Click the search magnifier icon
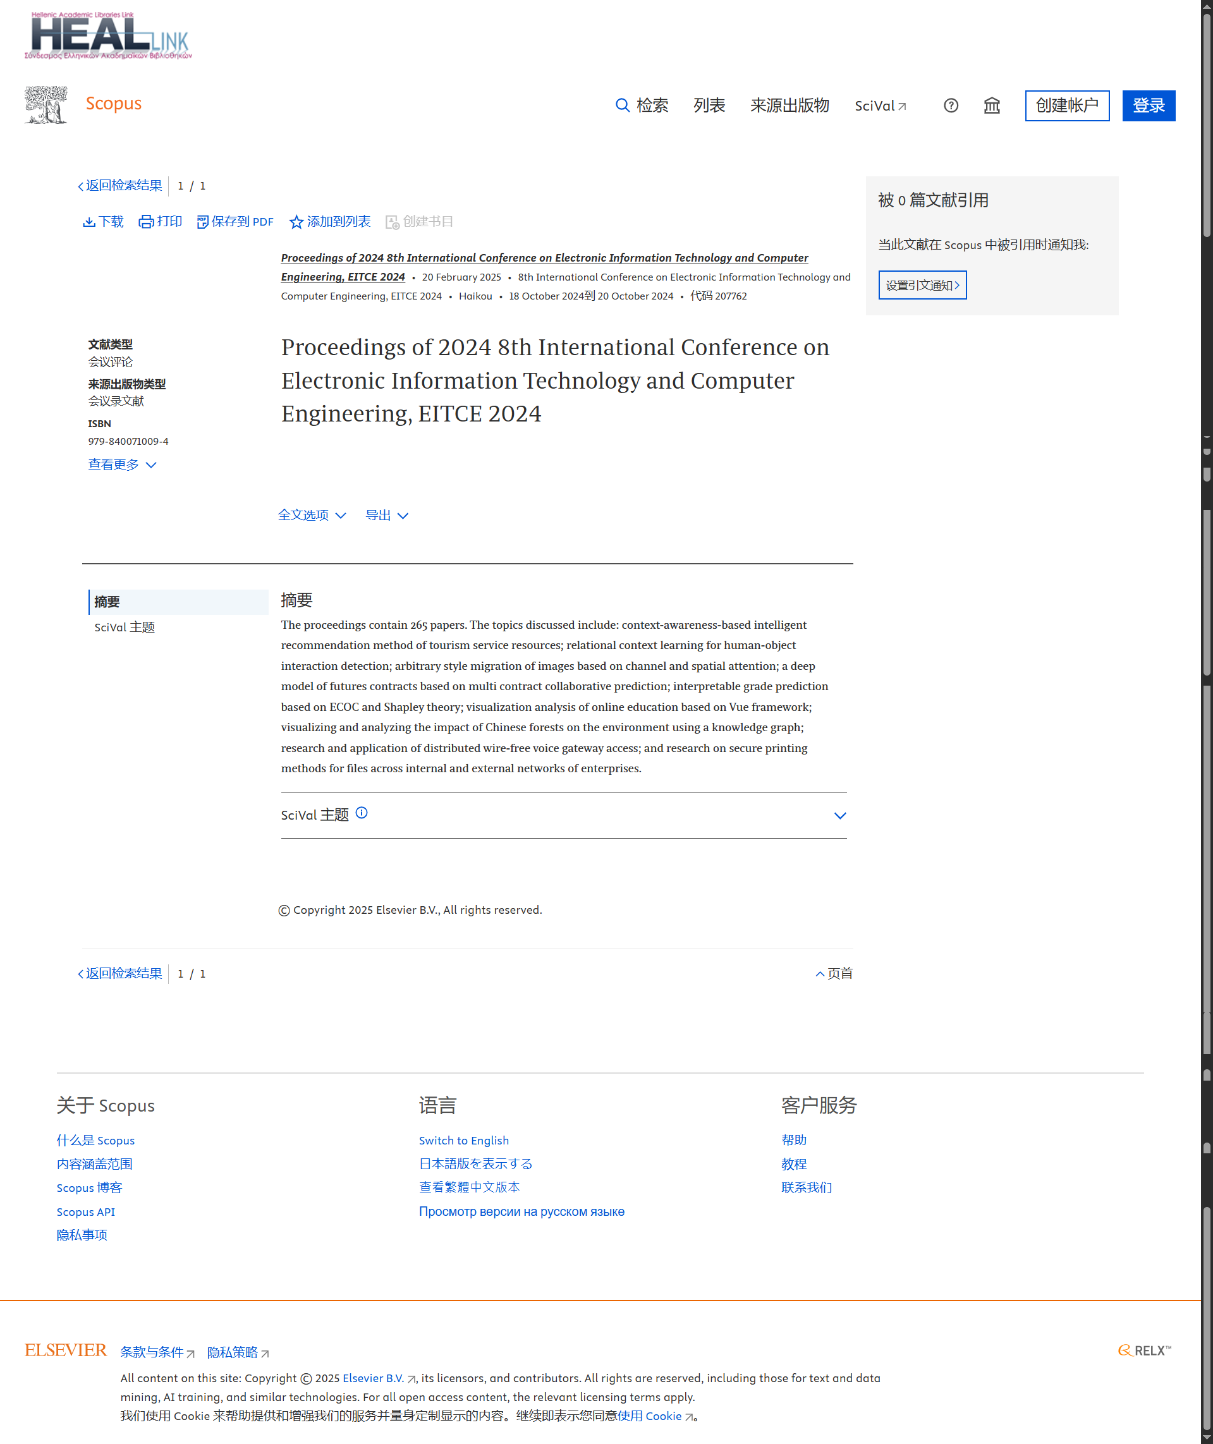 pyautogui.click(x=621, y=105)
